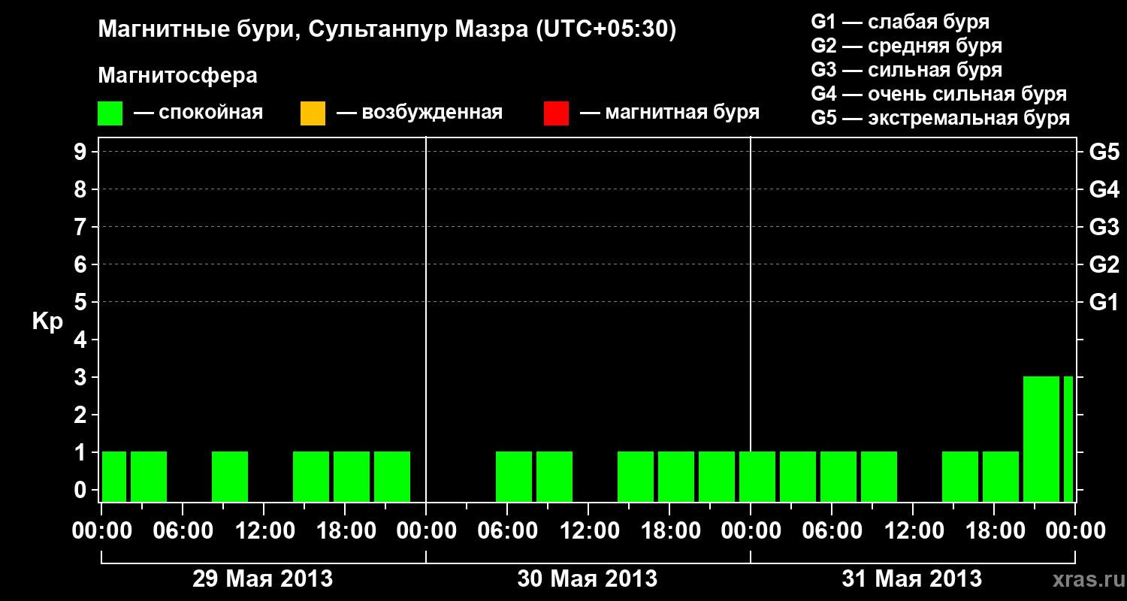Click the date label '31 Мая 2013'

click(x=912, y=578)
